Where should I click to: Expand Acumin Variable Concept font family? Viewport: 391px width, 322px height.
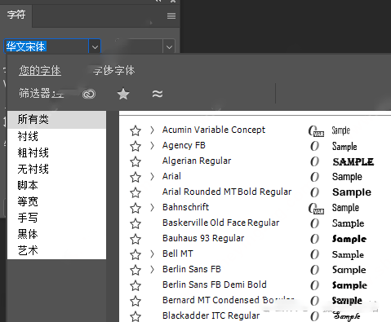click(152, 130)
